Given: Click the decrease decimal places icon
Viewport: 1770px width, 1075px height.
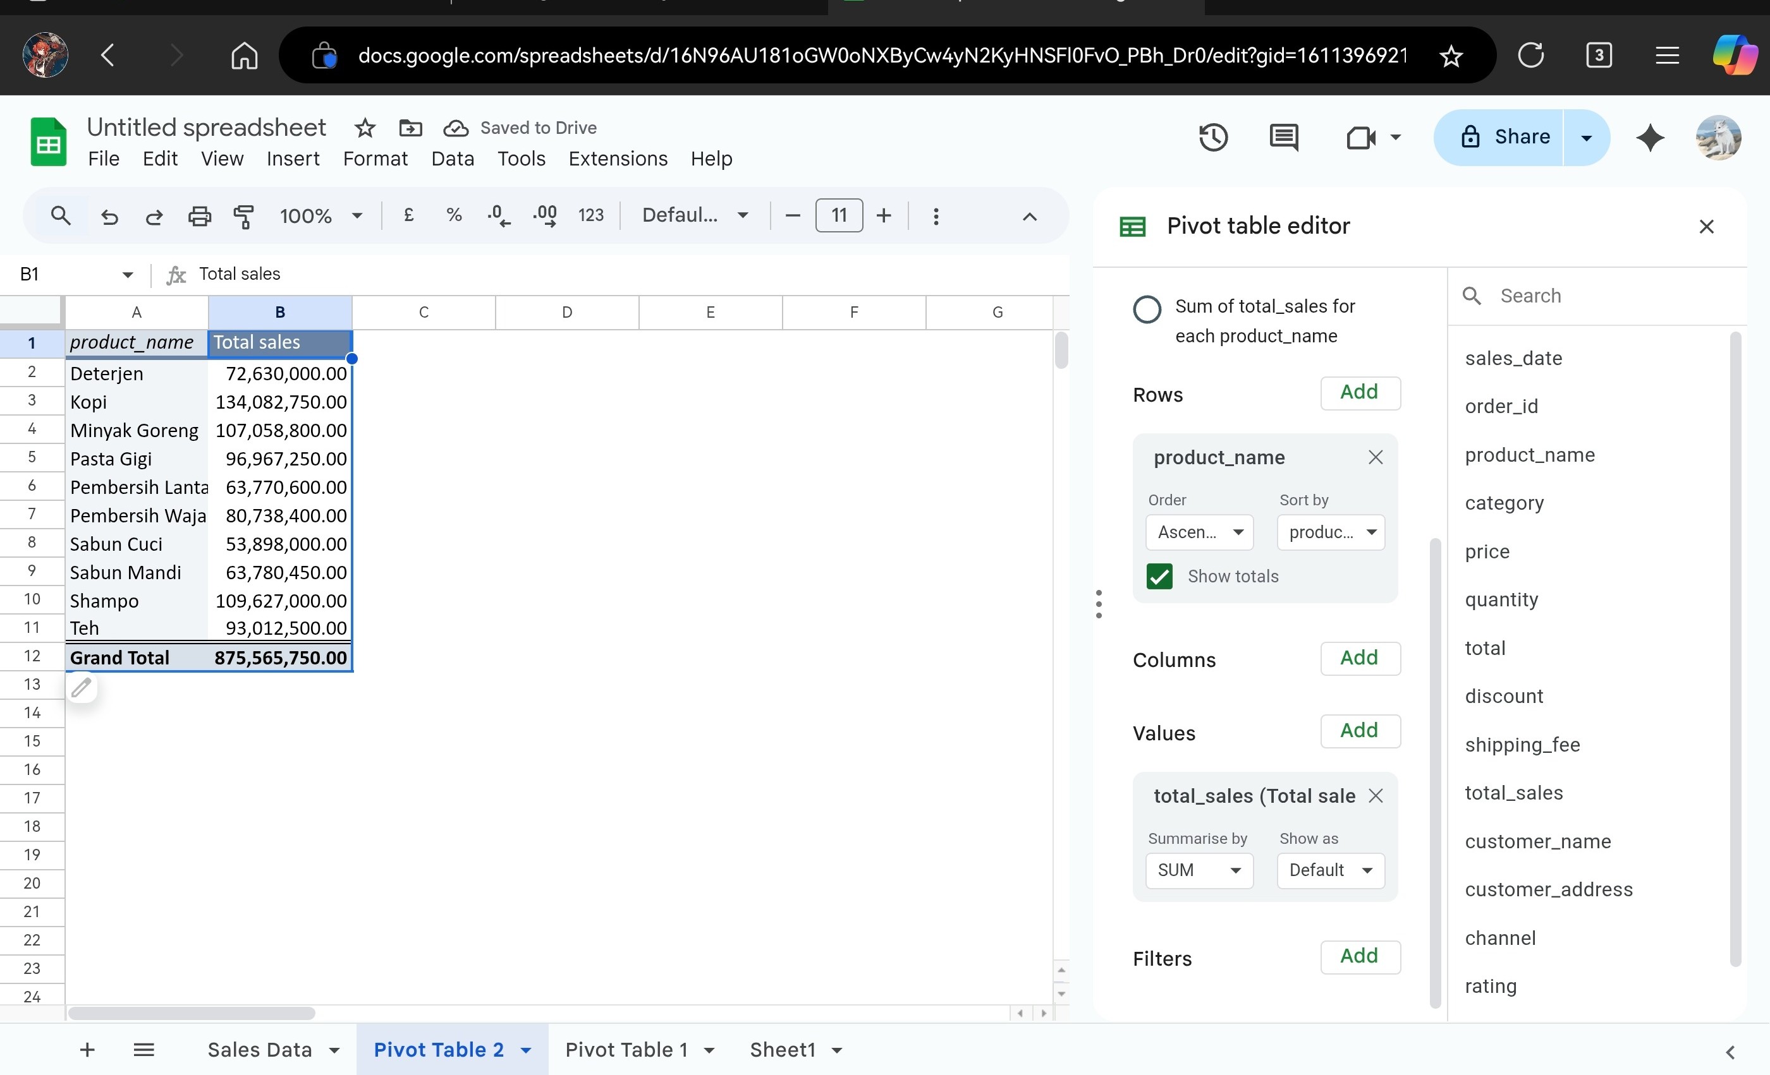Looking at the screenshot, I should [x=499, y=216].
